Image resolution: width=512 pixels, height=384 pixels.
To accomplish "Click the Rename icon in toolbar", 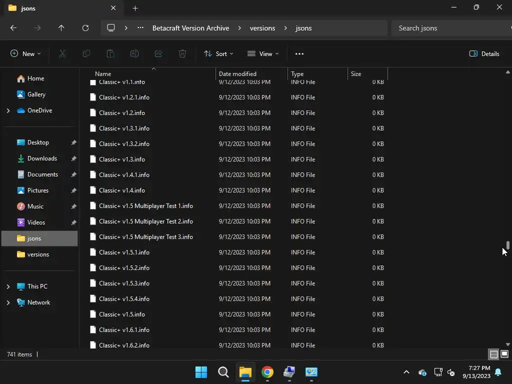I will pos(134,53).
